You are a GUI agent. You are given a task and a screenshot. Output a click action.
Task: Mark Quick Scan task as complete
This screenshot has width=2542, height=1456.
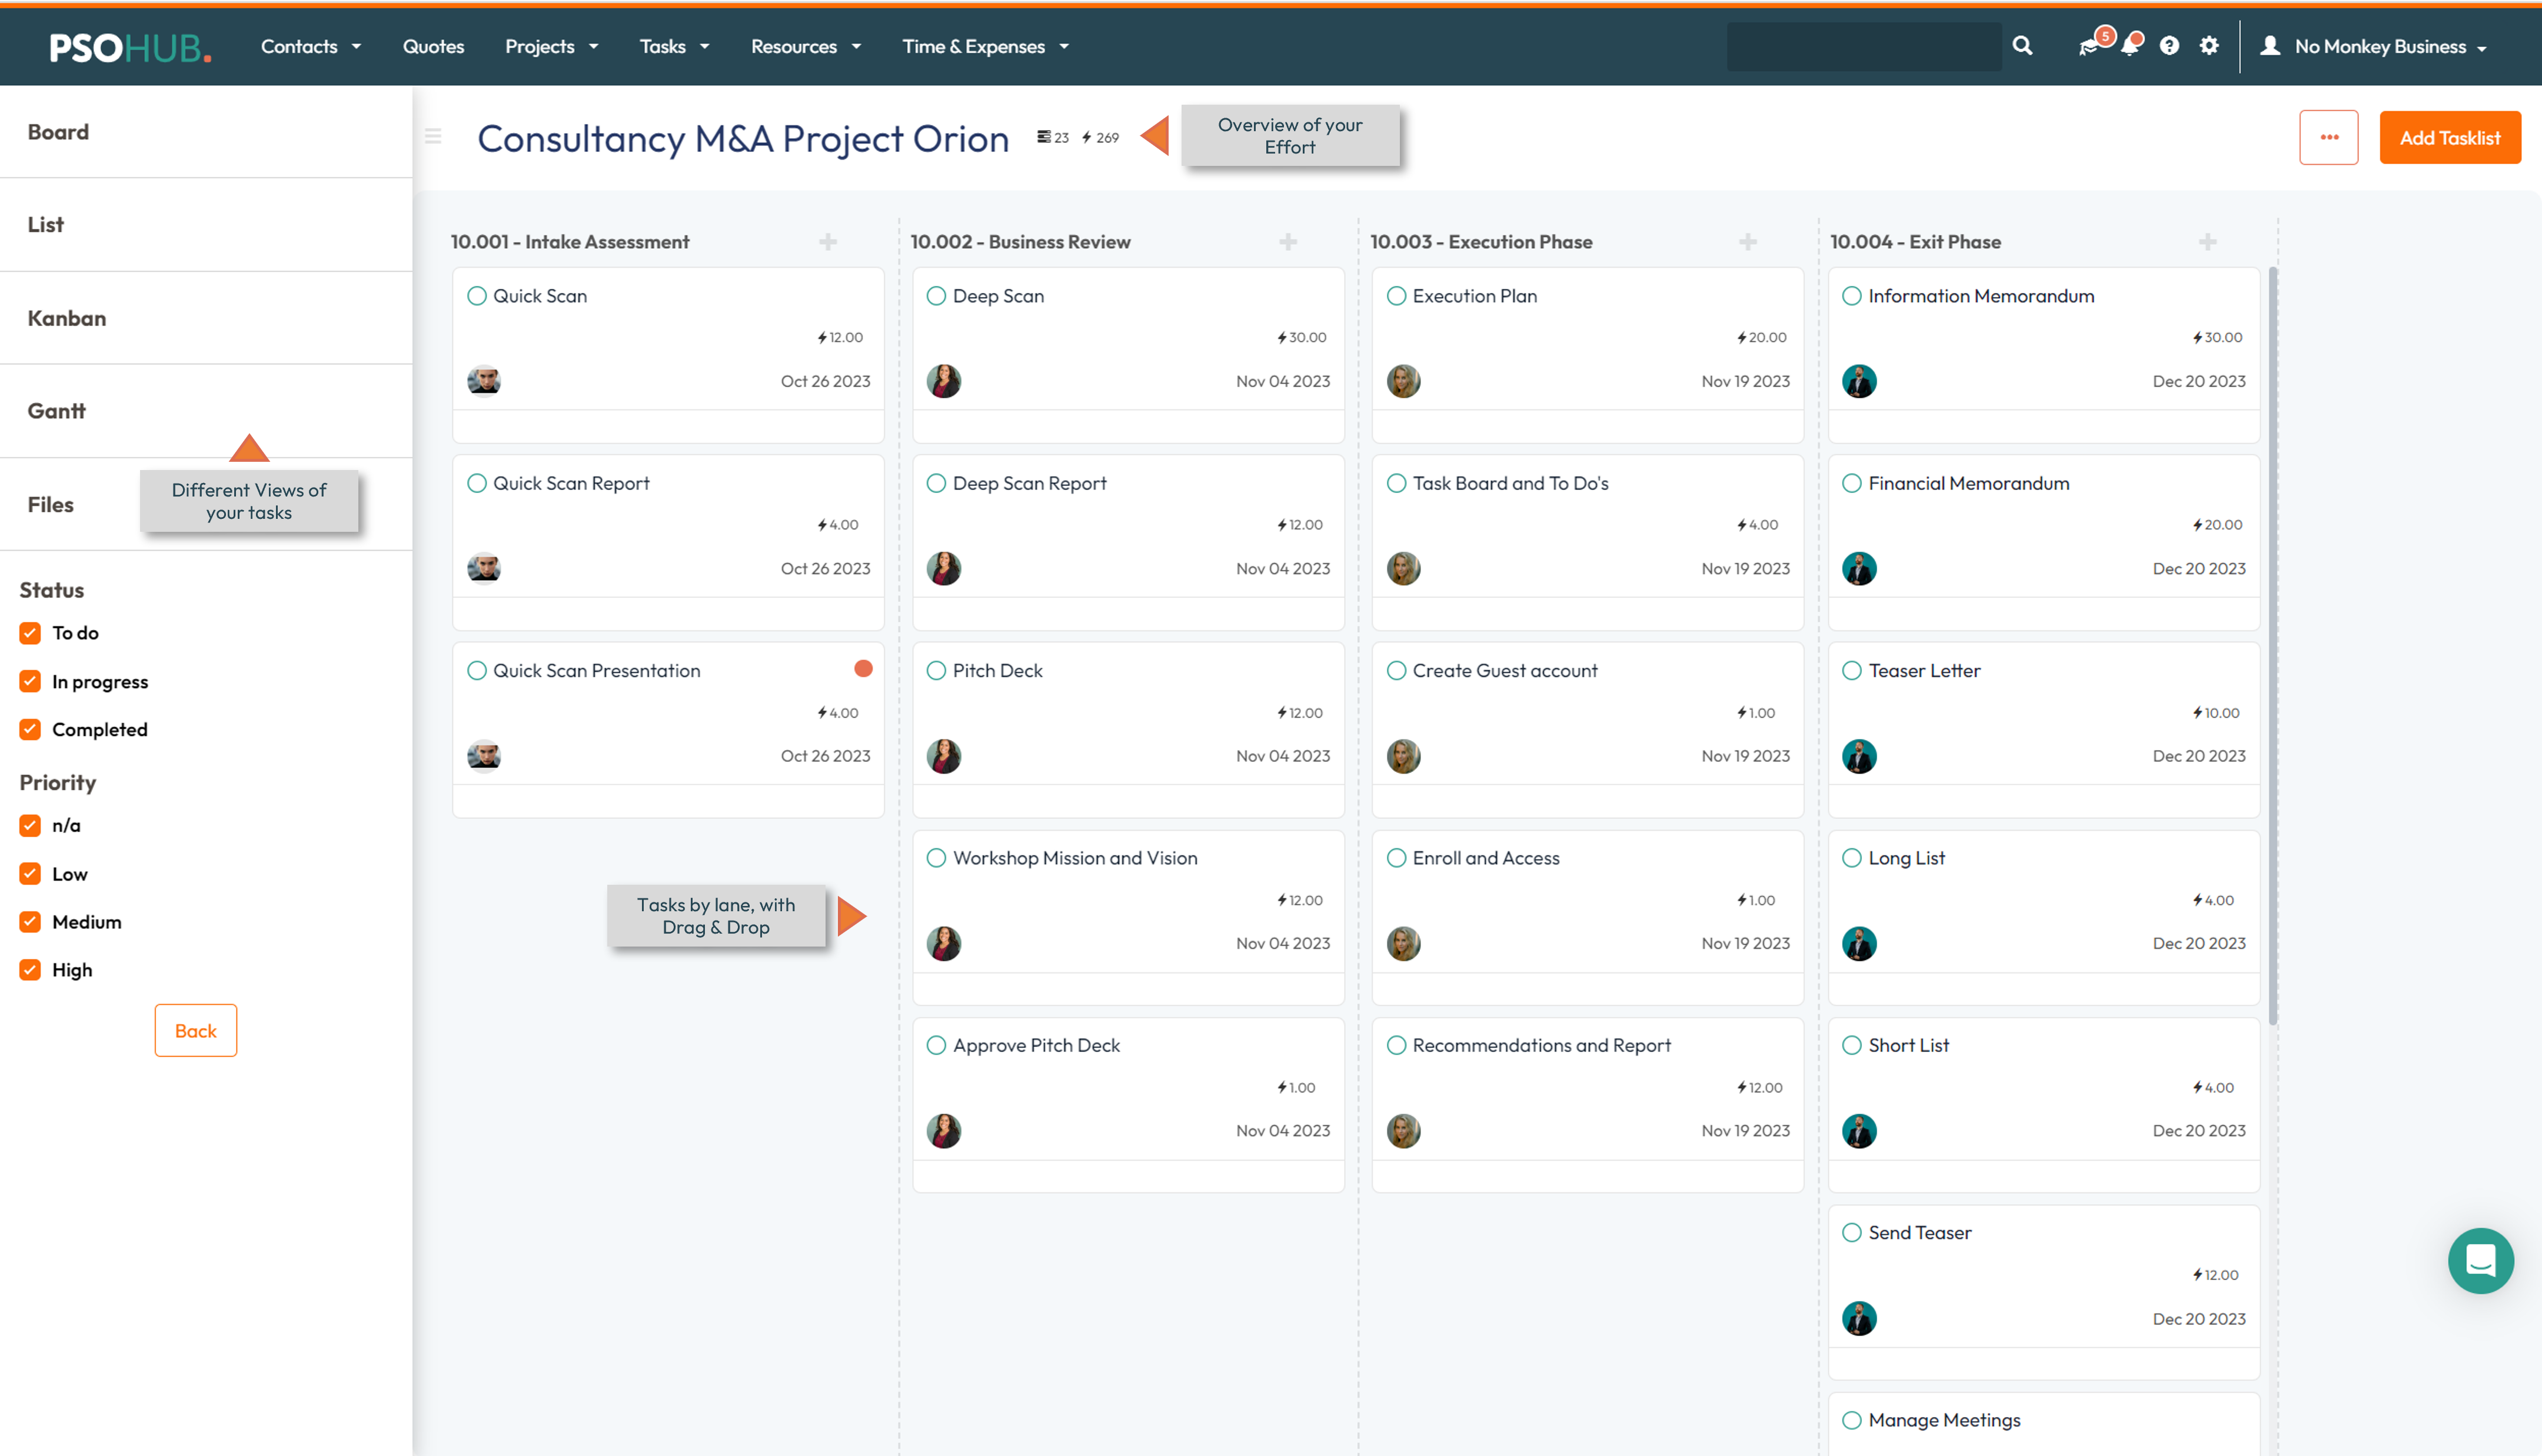[x=477, y=296]
